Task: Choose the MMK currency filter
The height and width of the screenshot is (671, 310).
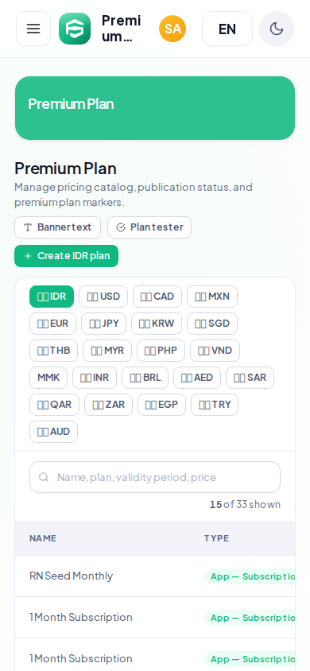Action: (x=48, y=378)
